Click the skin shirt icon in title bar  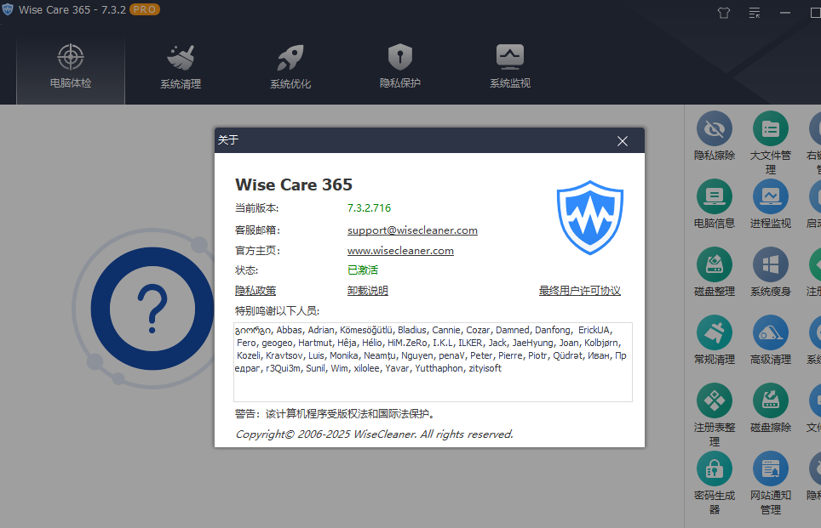coord(724,13)
